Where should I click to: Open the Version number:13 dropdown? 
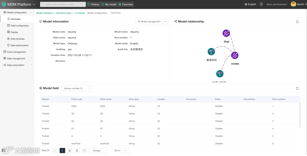77,88
